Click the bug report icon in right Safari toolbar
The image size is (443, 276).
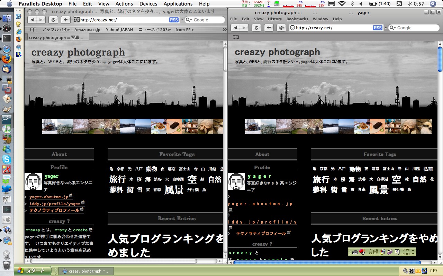(282, 28)
